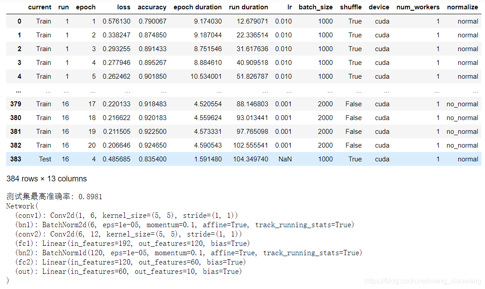Click run duration 104.349740
This screenshot has width=485, height=289.
251,159
